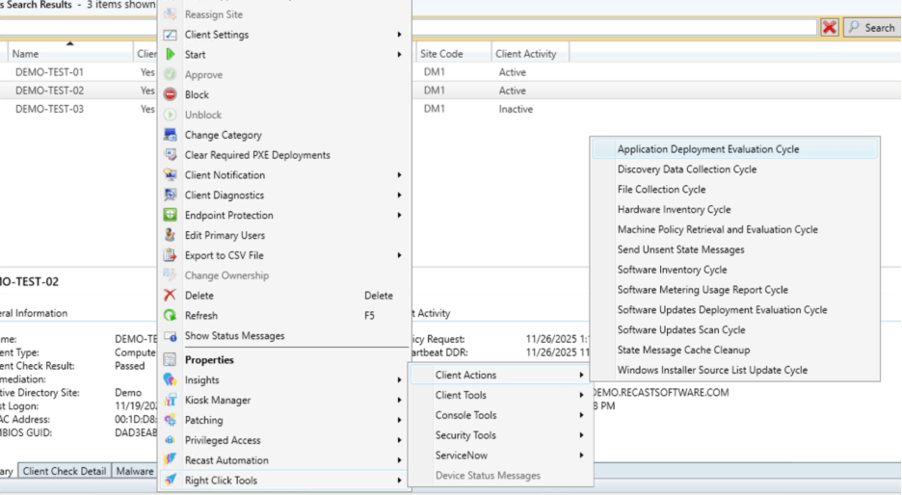Select the DEMO-TEST-03 device row
This screenshot has height=495, width=902.
pyautogui.click(x=49, y=110)
